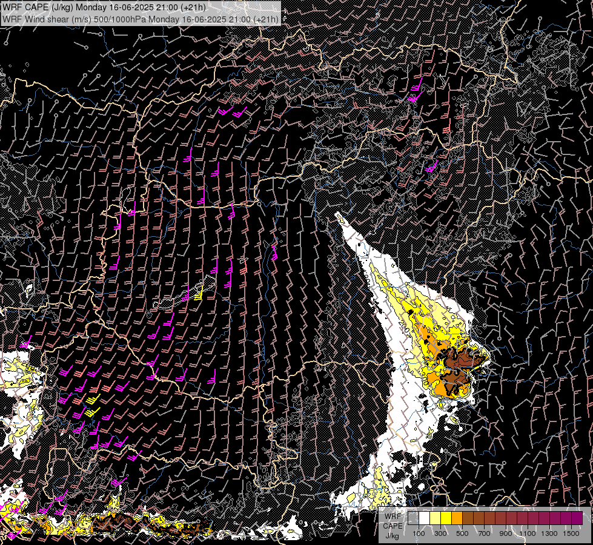The height and width of the screenshot is (545, 593).
Task: Click the legend value 500
Action: coord(462,533)
